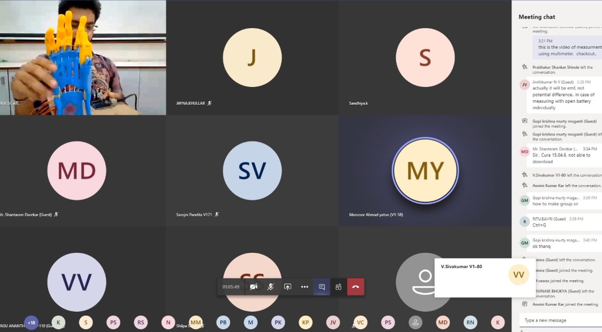Select MM avatar in participant strip
Image resolution: width=602 pixels, height=332 pixels.
(196, 322)
